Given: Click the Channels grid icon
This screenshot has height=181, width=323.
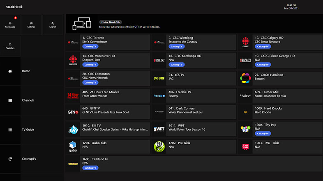Looking at the screenshot, I should [10, 100].
